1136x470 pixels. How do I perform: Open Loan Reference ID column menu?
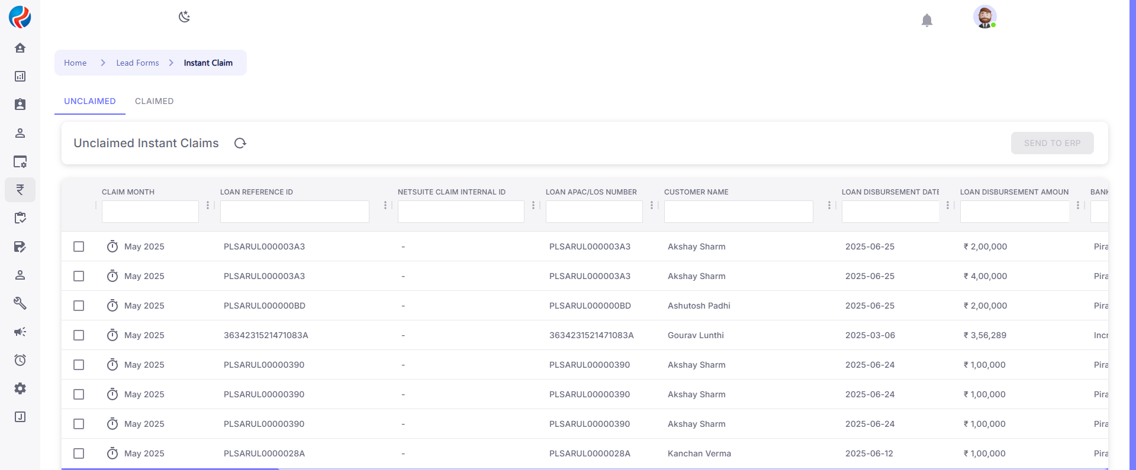point(385,205)
